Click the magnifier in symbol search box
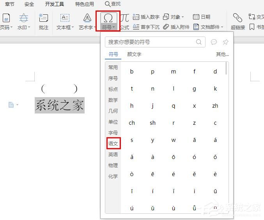 coord(198,42)
